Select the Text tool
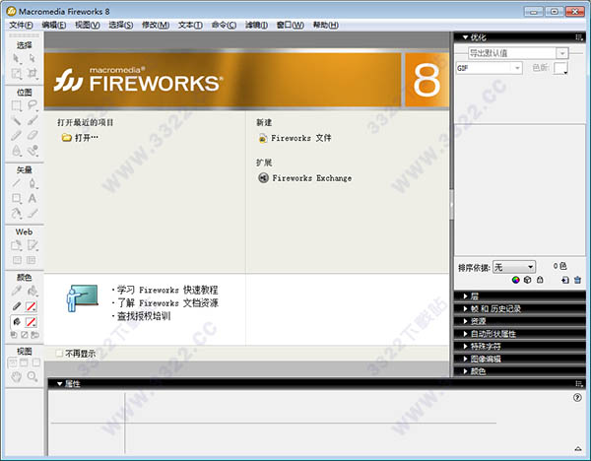 tap(33, 198)
